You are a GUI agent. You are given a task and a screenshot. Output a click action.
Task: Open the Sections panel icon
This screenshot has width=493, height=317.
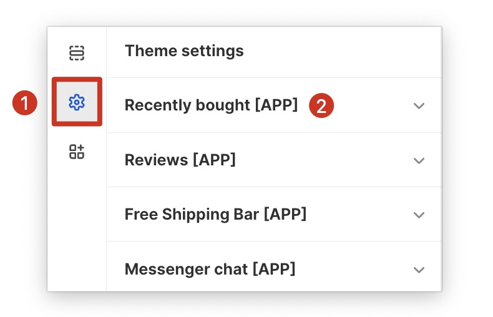point(77,53)
